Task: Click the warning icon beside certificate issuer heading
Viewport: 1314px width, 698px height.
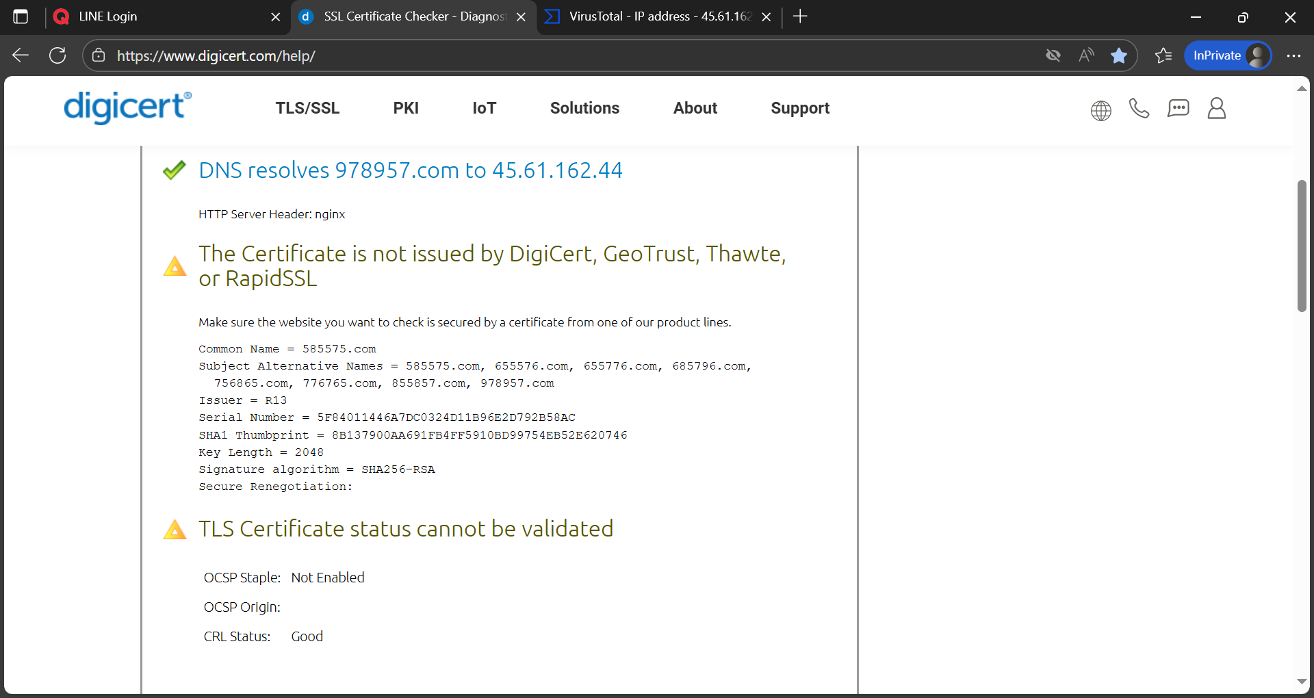Action: click(x=175, y=266)
